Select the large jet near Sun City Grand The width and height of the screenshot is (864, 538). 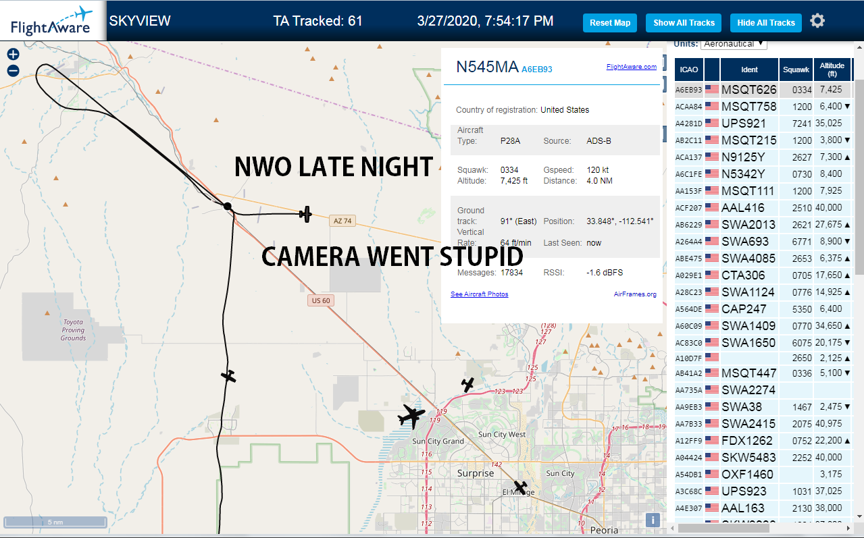click(411, 416)
